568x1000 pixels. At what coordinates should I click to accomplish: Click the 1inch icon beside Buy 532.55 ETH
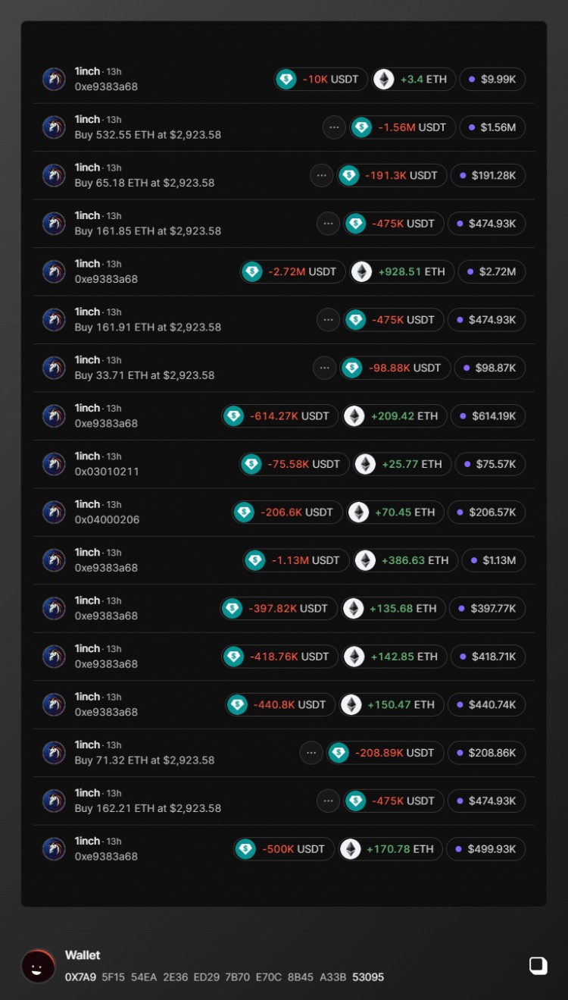point(54,127)
